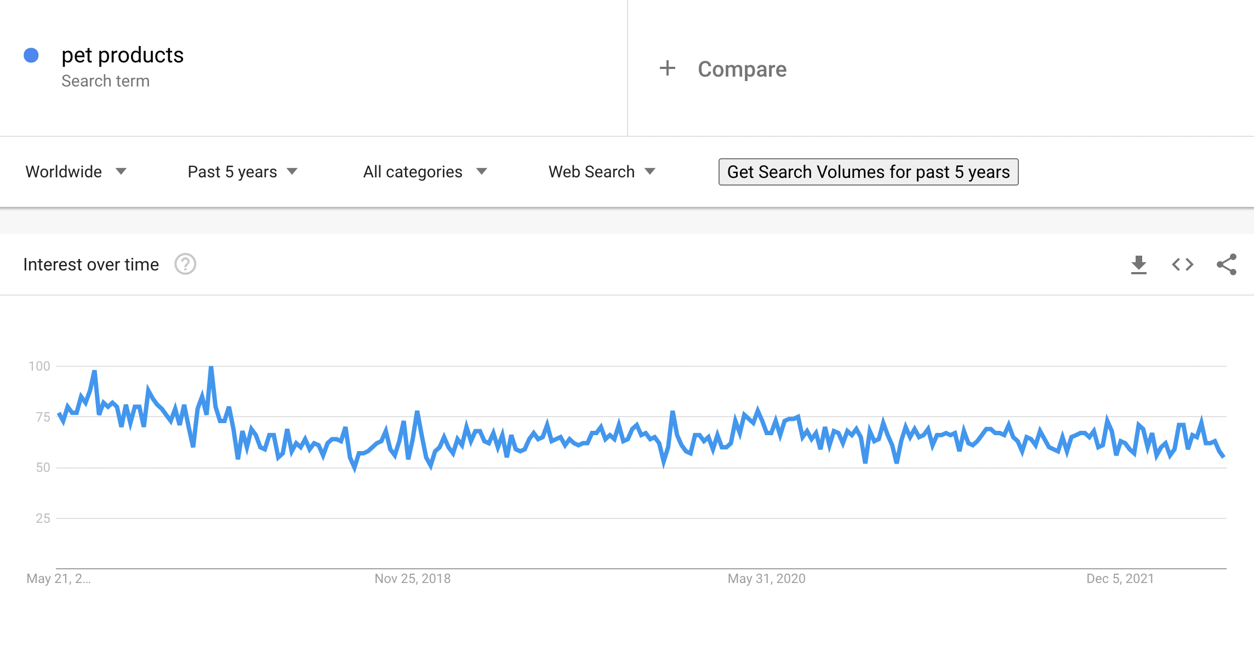Download the interest over time data
Screen dimensions: 1254x658
[x=1138, y=265]
